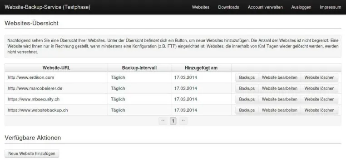
Task: Sort by Website-URL column header
Action: tap(56, 68)
